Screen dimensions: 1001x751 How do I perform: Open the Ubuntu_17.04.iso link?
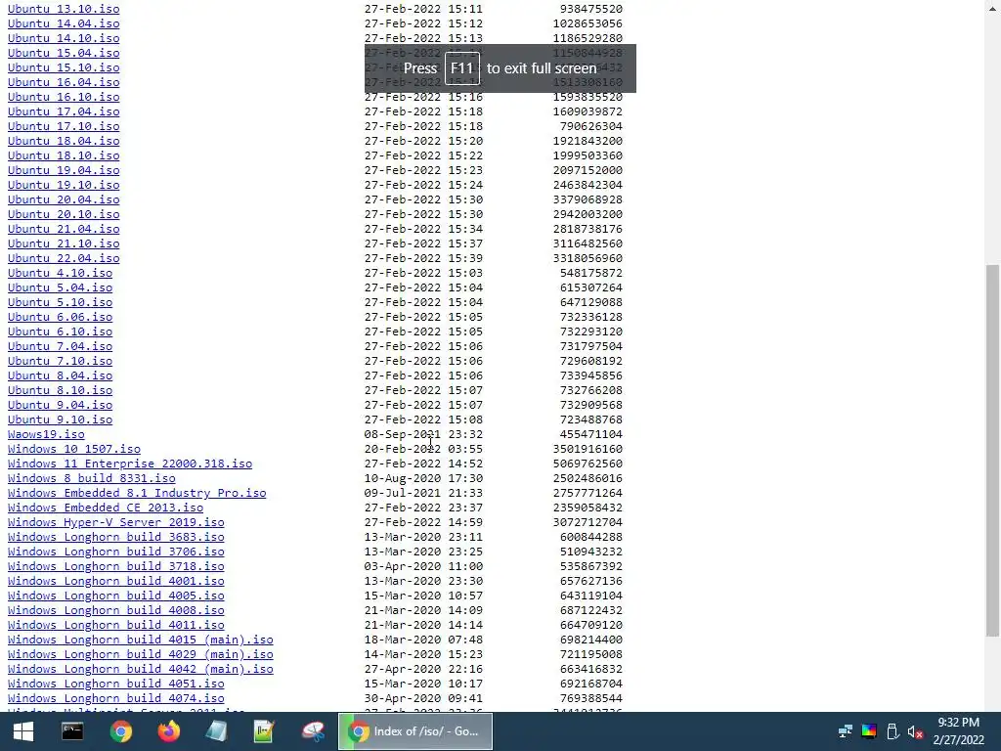(64, 111)
